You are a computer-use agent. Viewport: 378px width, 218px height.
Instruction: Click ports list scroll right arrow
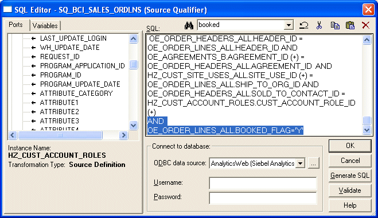coord(123,135)
